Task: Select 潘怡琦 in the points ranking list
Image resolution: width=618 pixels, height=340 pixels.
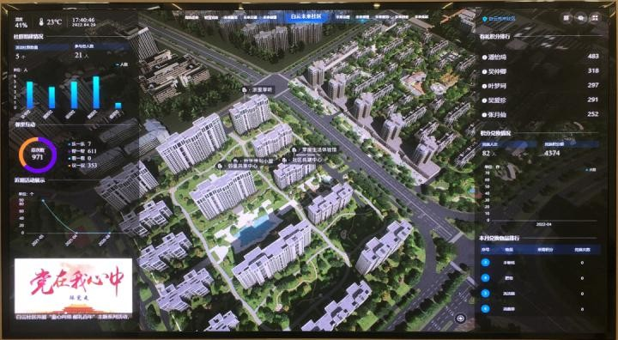Action: click(497, 58)
